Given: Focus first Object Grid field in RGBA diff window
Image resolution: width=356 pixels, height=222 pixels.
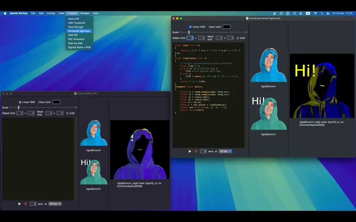Looking at the screenshot, I should click(20, 113).
